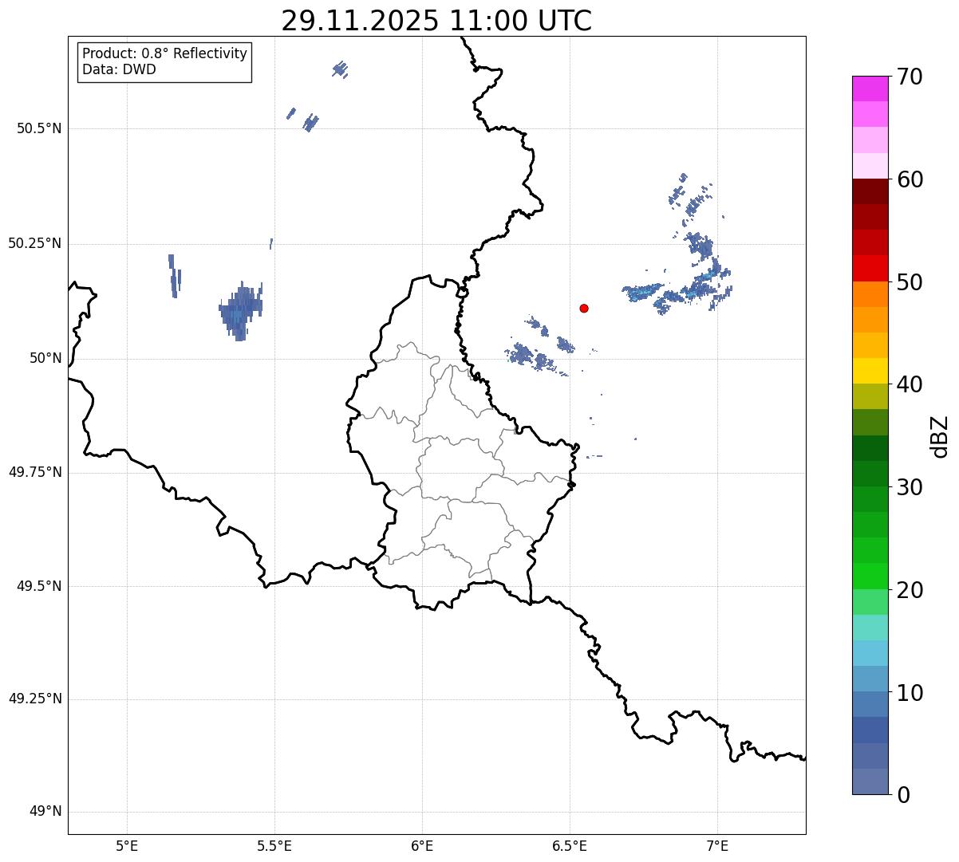
Task: Select the "Product: 0.8° Reflectivity" label
Action: pos(165,53)
